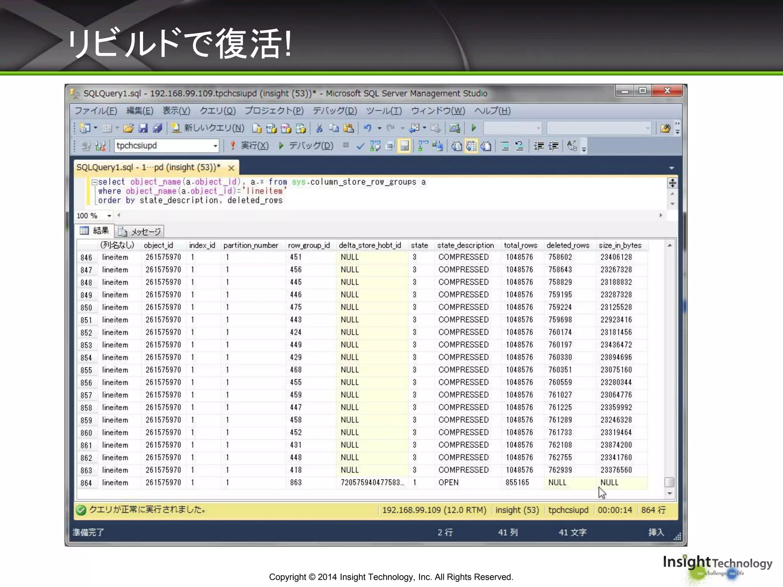Open the ヘルプ(H) menu
This screenshot has width=783, height=587.
coord(492,111)
